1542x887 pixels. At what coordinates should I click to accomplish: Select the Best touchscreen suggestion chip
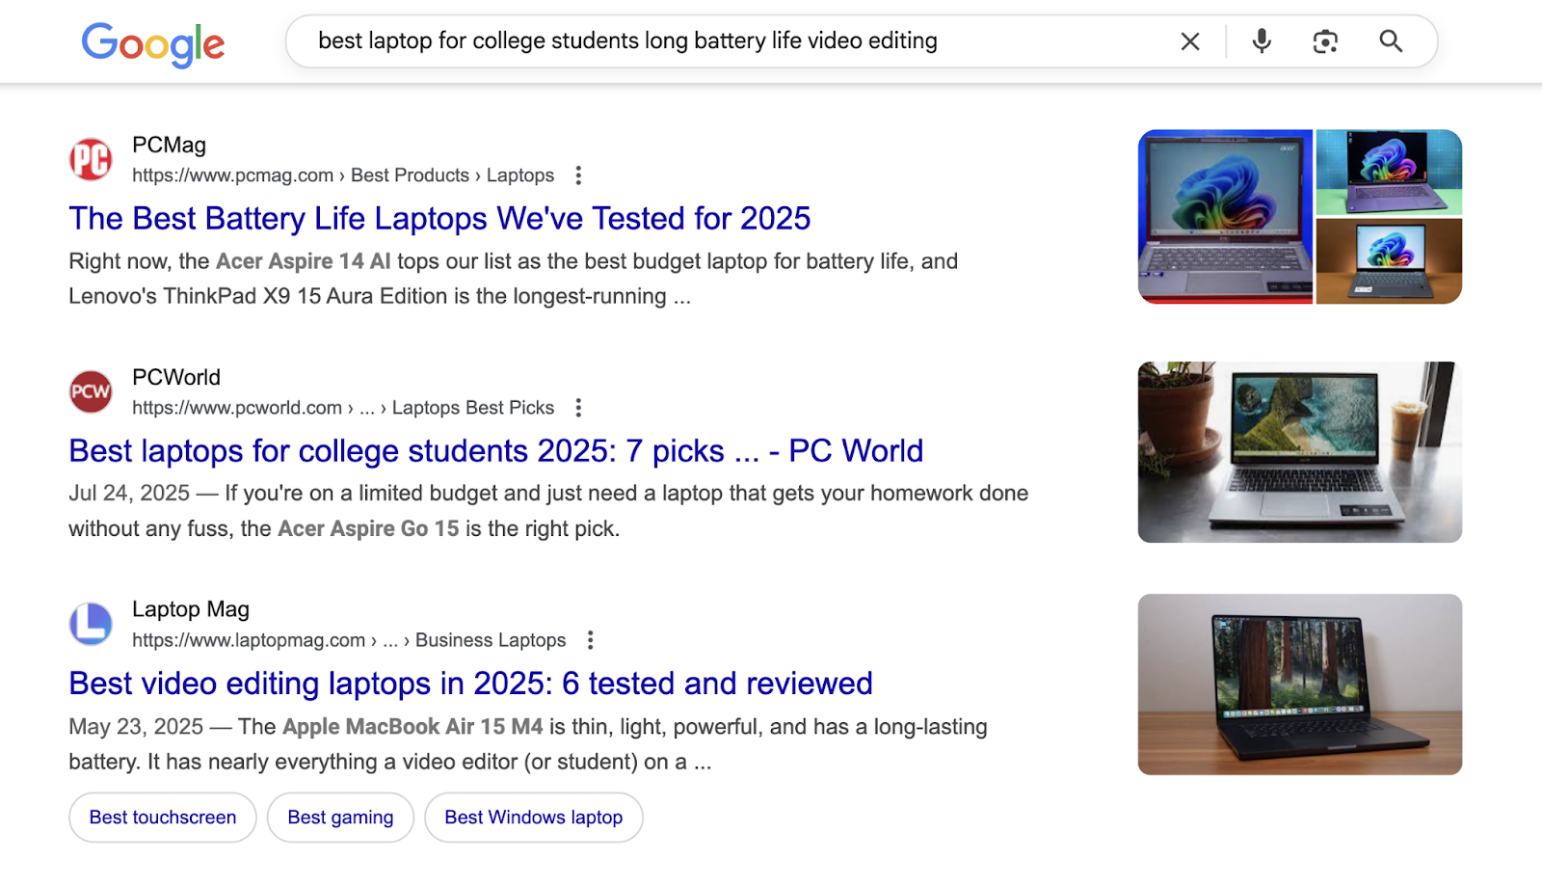click(162, 817)
